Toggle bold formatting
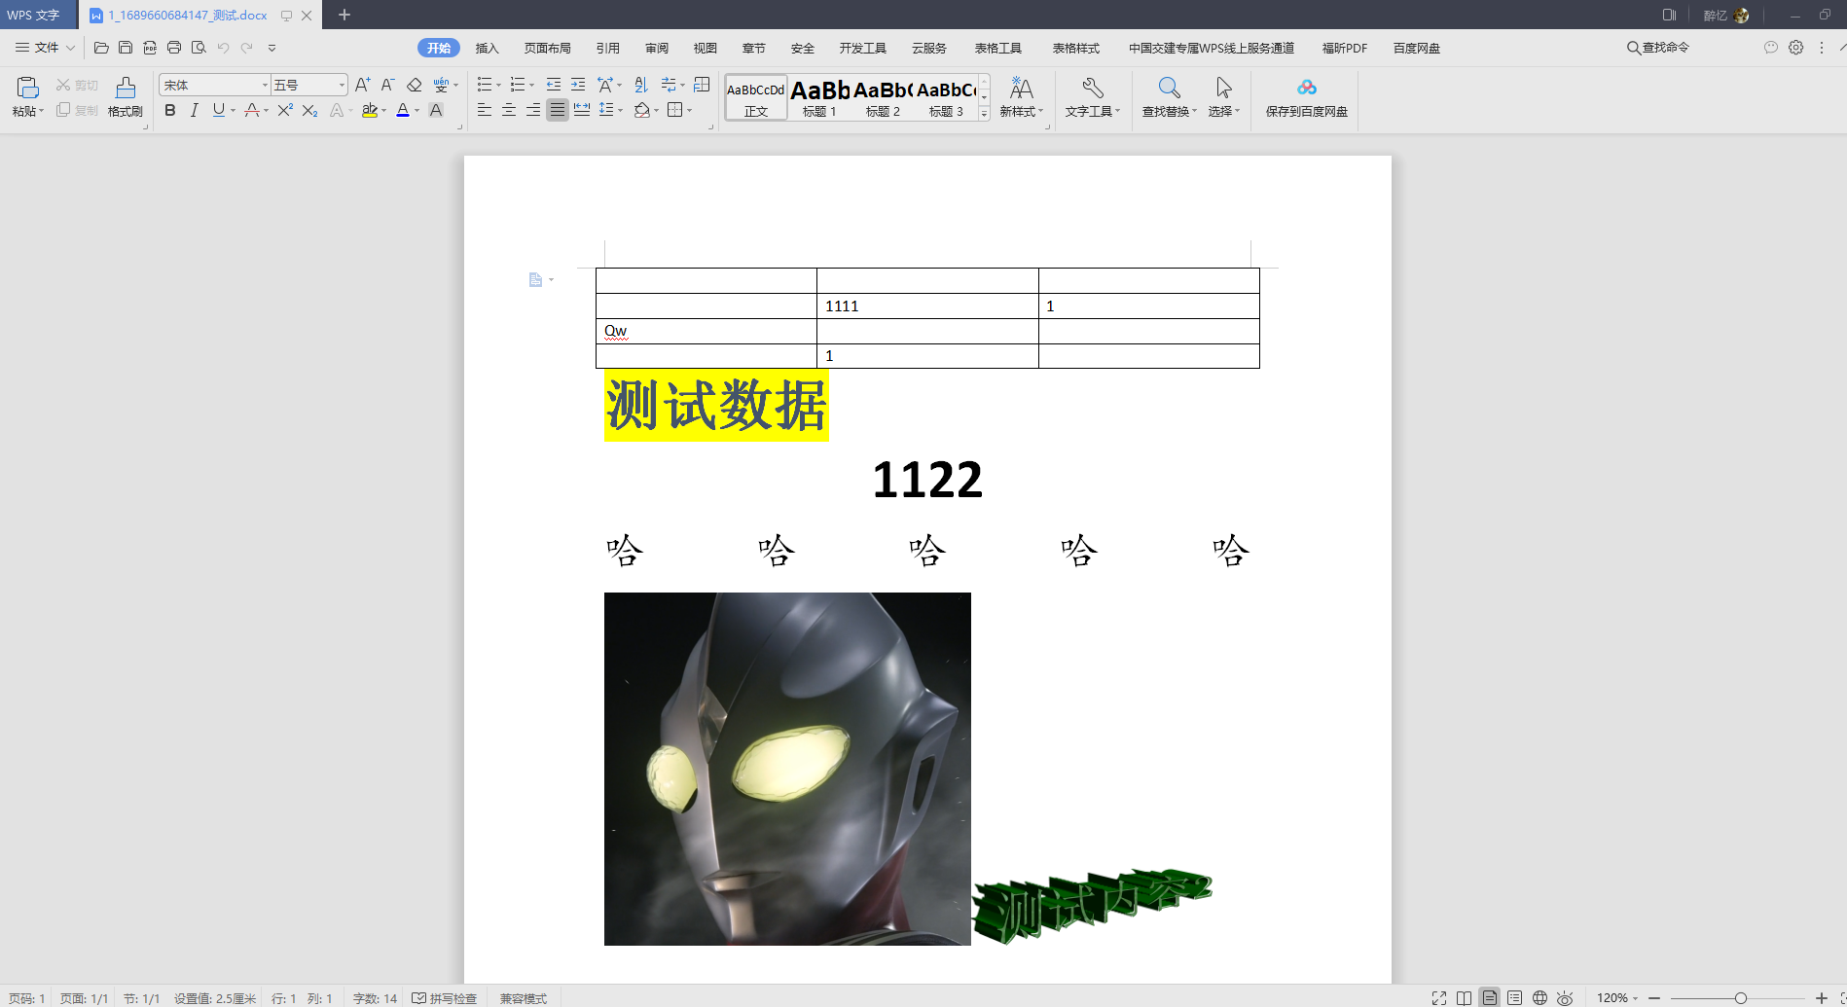This screenshot has width=1847, height=1007. (170, 111)
